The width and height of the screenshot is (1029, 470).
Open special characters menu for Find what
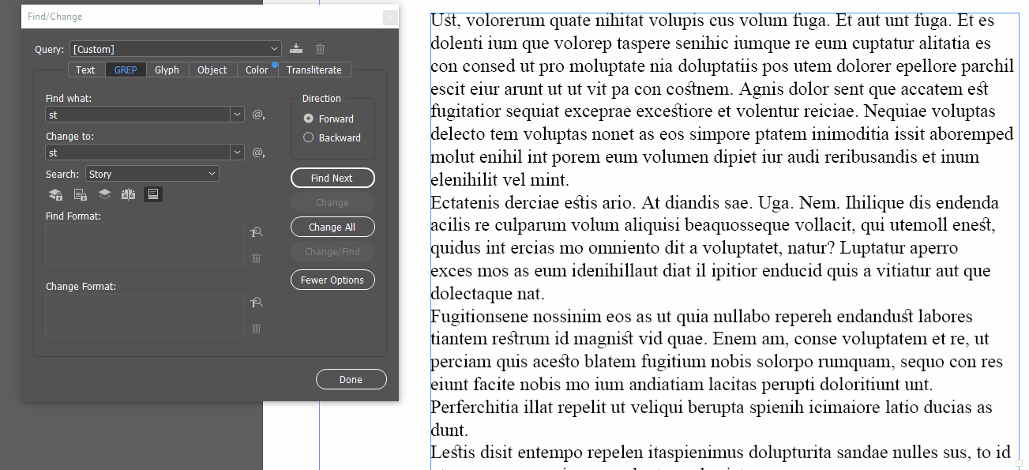(258, 115)
